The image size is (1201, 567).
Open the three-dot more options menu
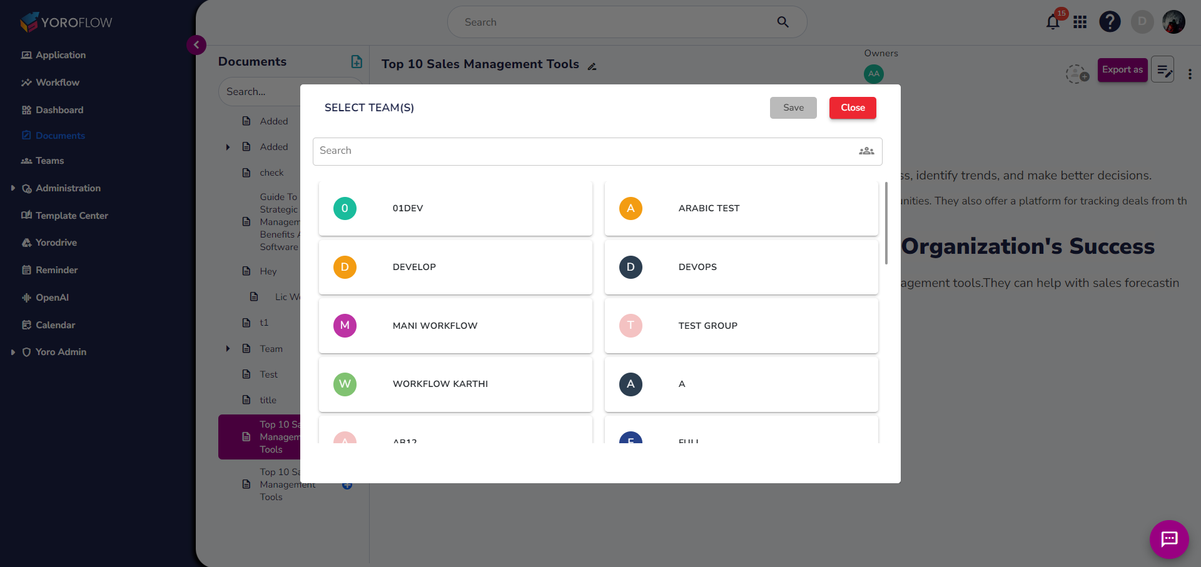(x=1190, y=74)
